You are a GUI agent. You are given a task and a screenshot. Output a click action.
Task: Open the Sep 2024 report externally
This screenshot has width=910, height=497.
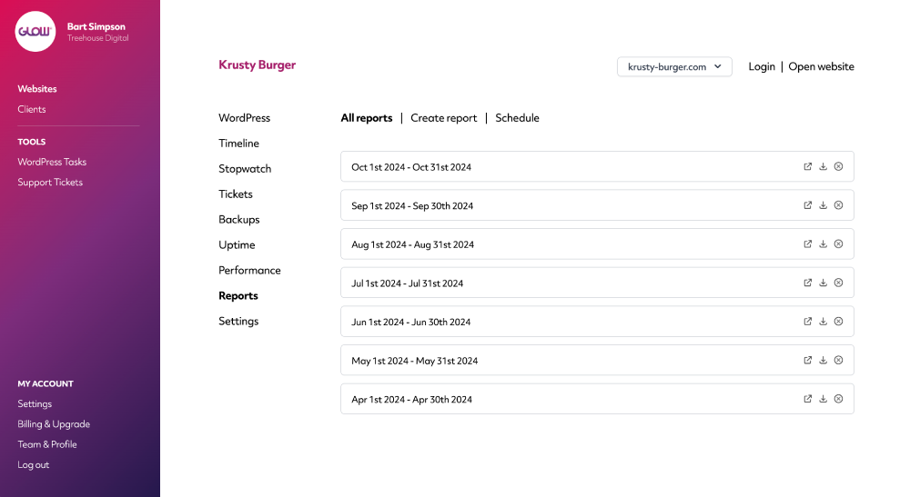tap(807, 205)
